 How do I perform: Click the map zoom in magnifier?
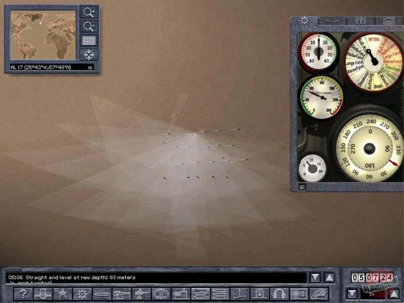[x=89, y=13]
